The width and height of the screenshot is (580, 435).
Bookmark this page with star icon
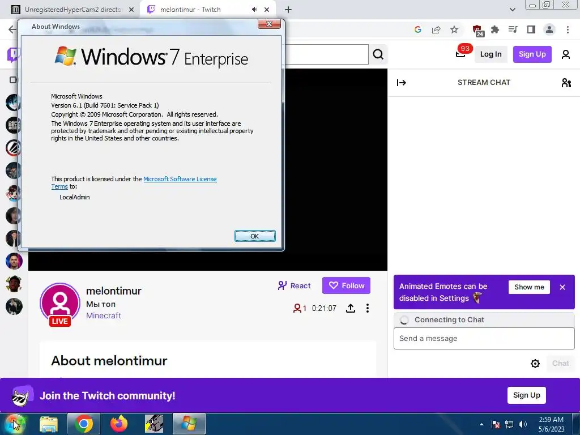pyautogui.click(x=454, y=29)
